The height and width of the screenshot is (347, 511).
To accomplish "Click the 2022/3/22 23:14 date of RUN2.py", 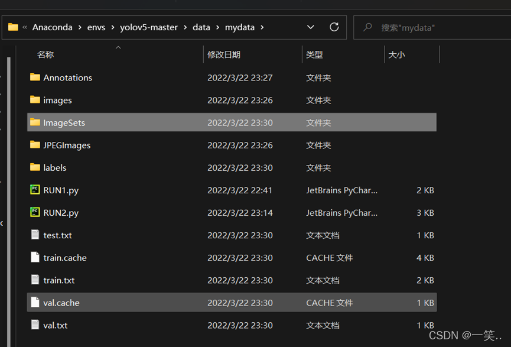I will [x=240, y=213].
